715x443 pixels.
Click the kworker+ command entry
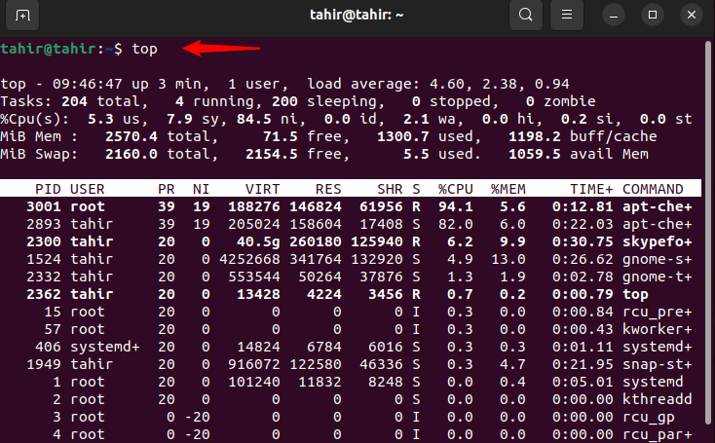tap(658, 329)
